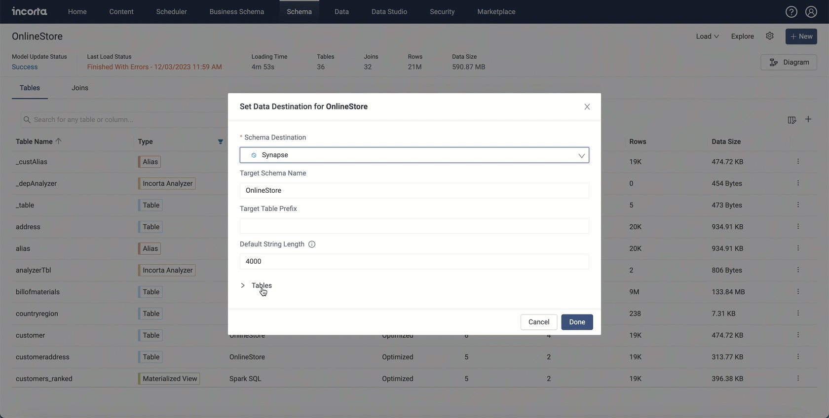Image resolution: width=829 pixels, height=418 pixels.
Task: Focus the Default String Length field
Action: point(414,262)
